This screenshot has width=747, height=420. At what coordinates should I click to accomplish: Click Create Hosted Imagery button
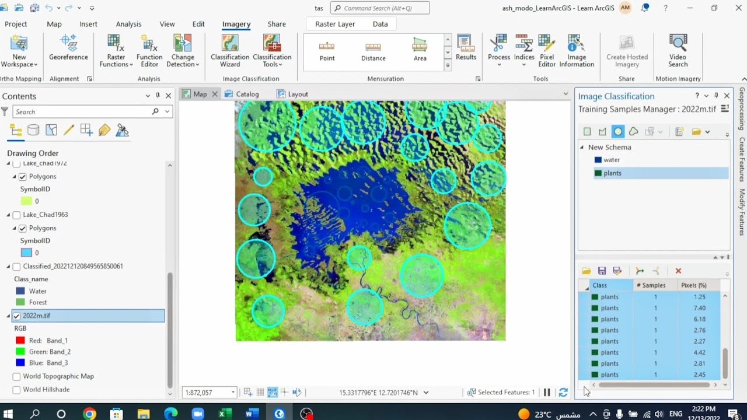pos(627,51)
